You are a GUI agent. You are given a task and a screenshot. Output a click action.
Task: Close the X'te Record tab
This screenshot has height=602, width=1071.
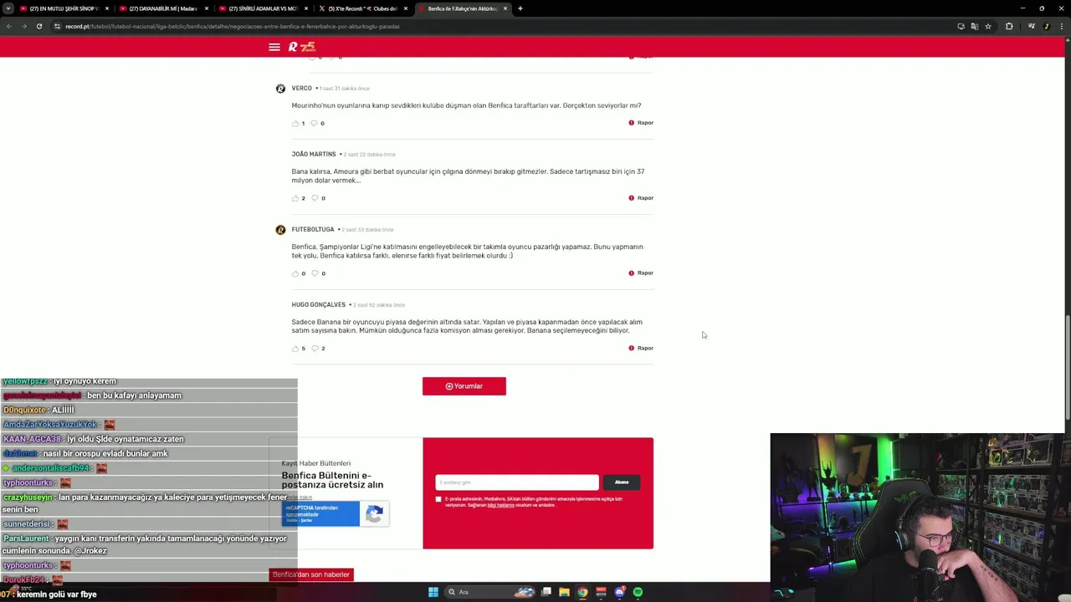click(x=406, y=8)
